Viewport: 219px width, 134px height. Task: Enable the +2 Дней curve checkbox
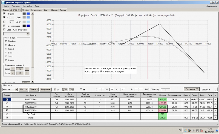click(4, 22)
